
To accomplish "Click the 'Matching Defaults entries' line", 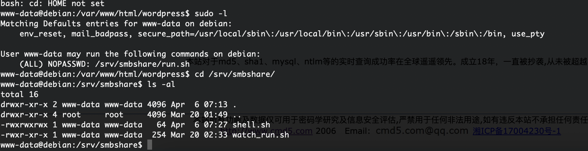I will pos(116,24).
